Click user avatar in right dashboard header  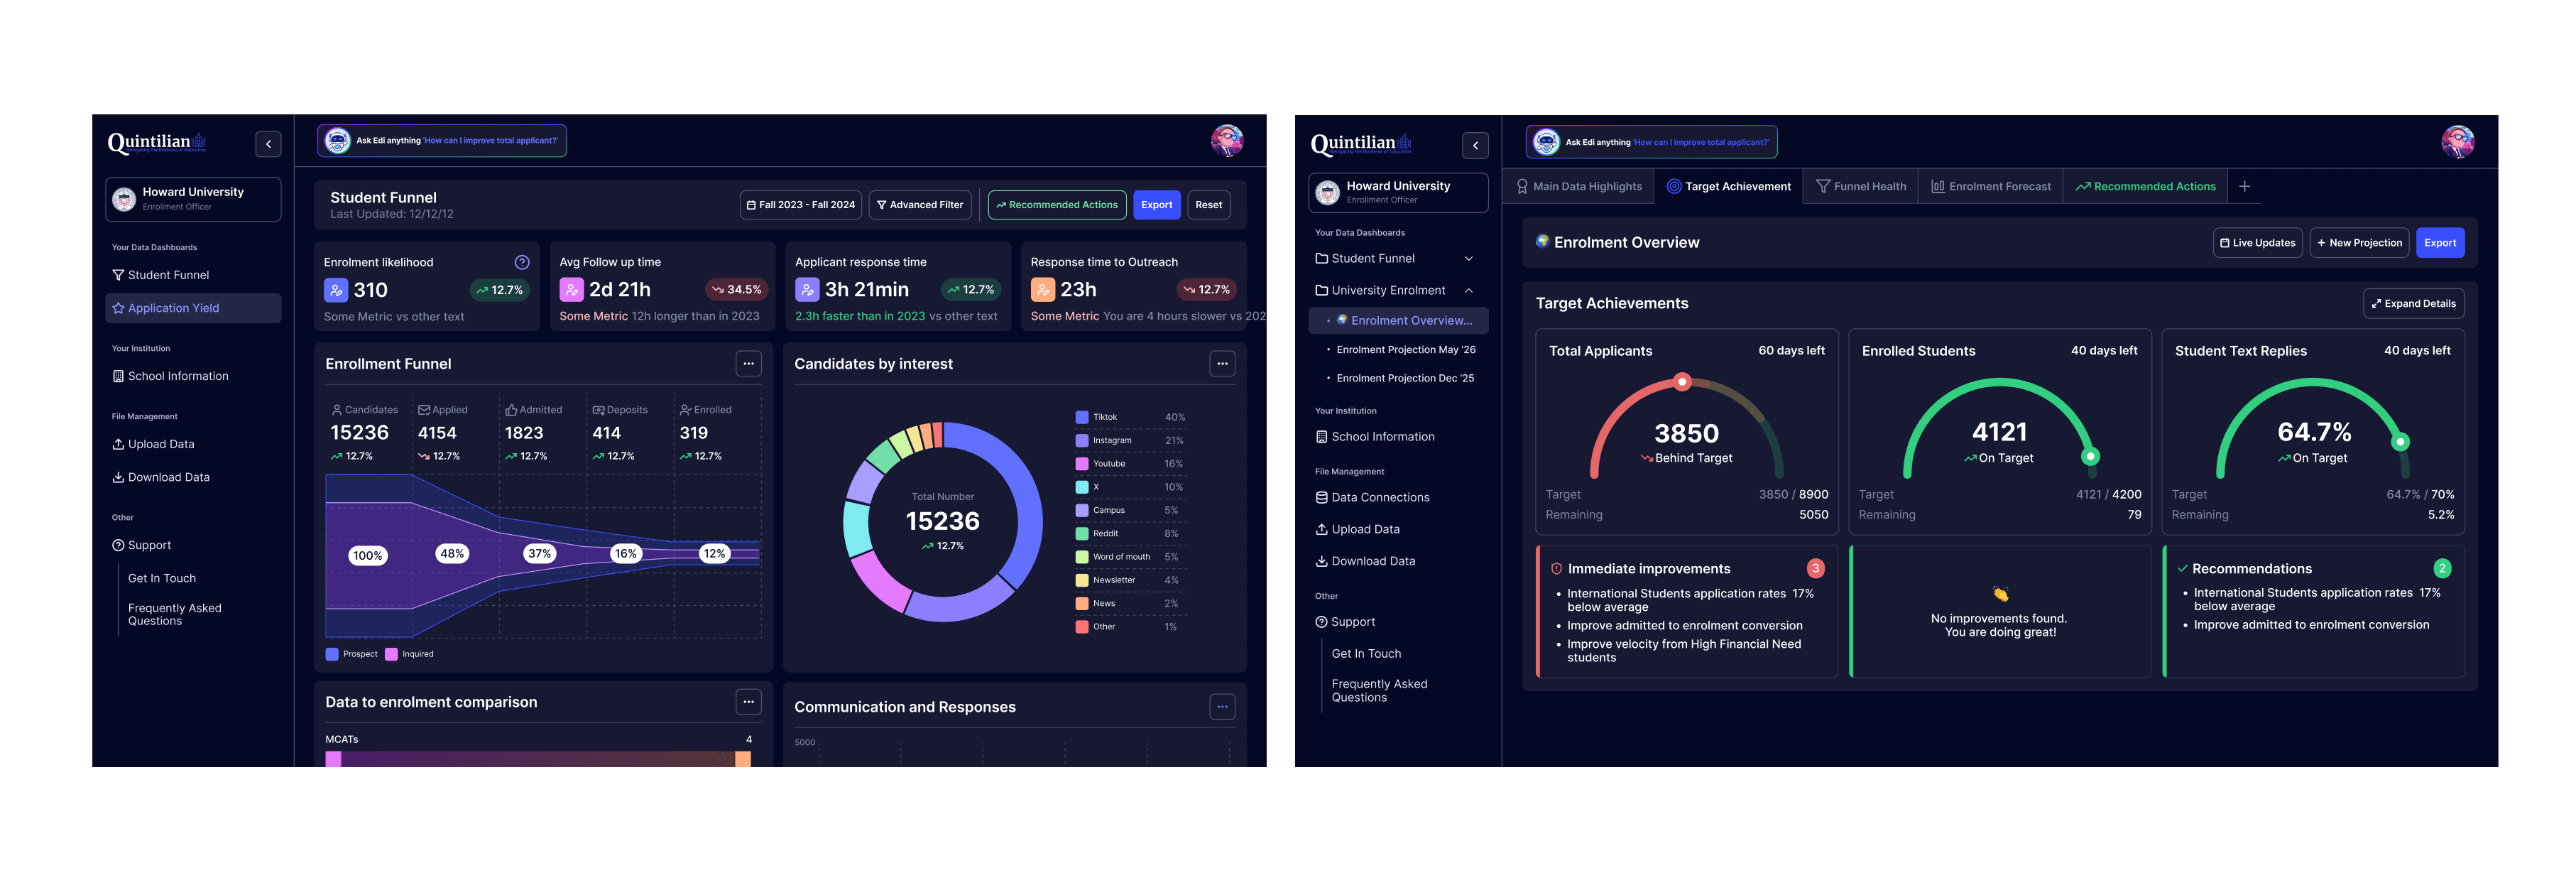pyautogui.click(x=2457, y=142)
